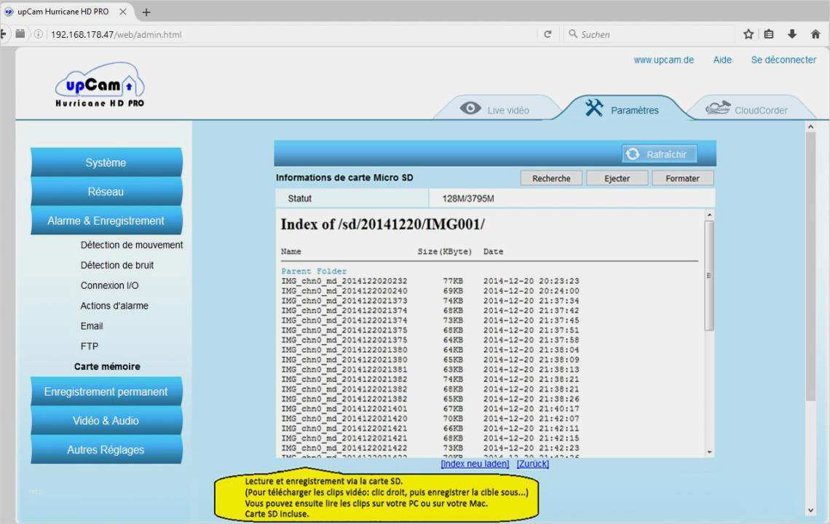Expand the Réseau menu section
This screenshot has width=830, height=524.
click(x=106, y=192)
